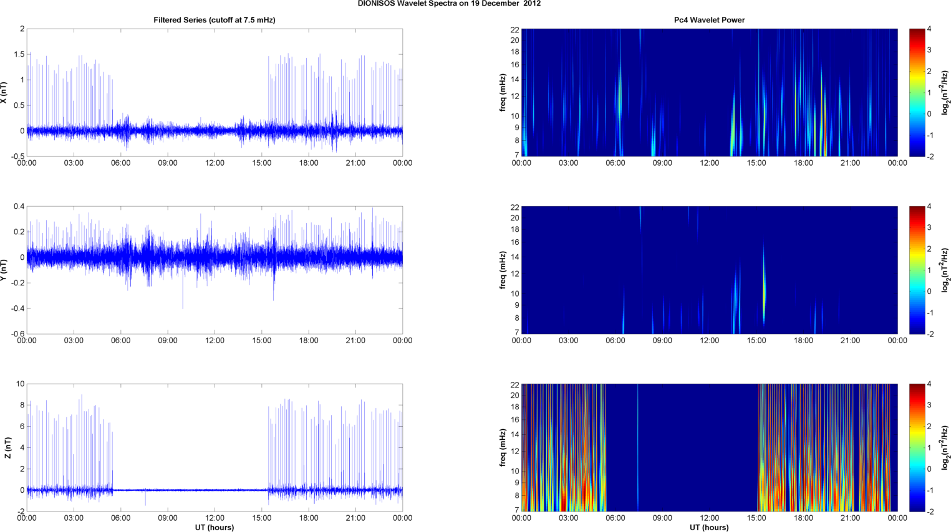The image size is (951, 532).
Task: Click the 'Z (nT)' y-axis label
Action: 8,448
